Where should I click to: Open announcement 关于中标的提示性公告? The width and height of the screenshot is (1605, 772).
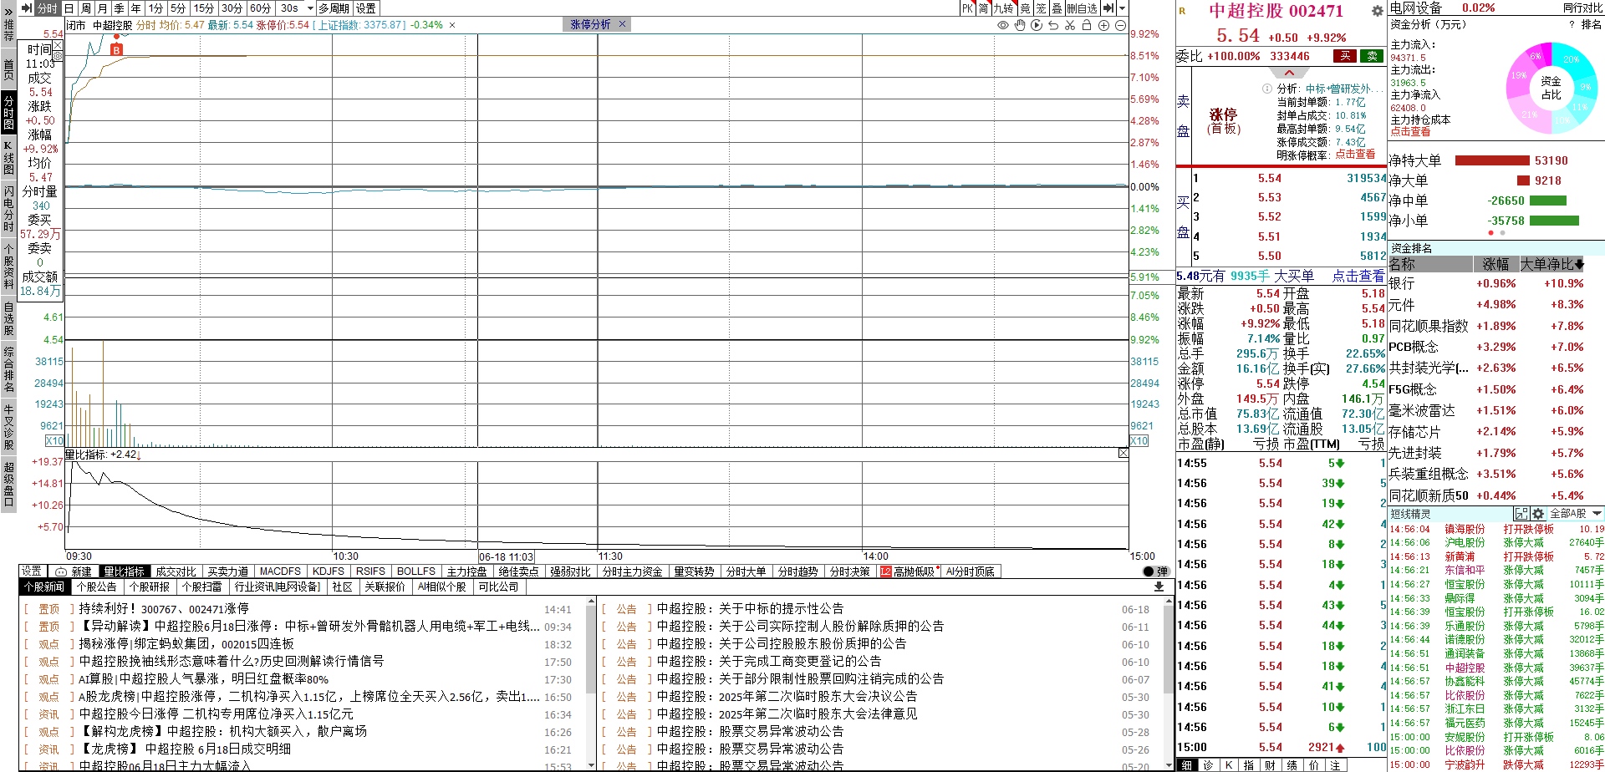750,609
